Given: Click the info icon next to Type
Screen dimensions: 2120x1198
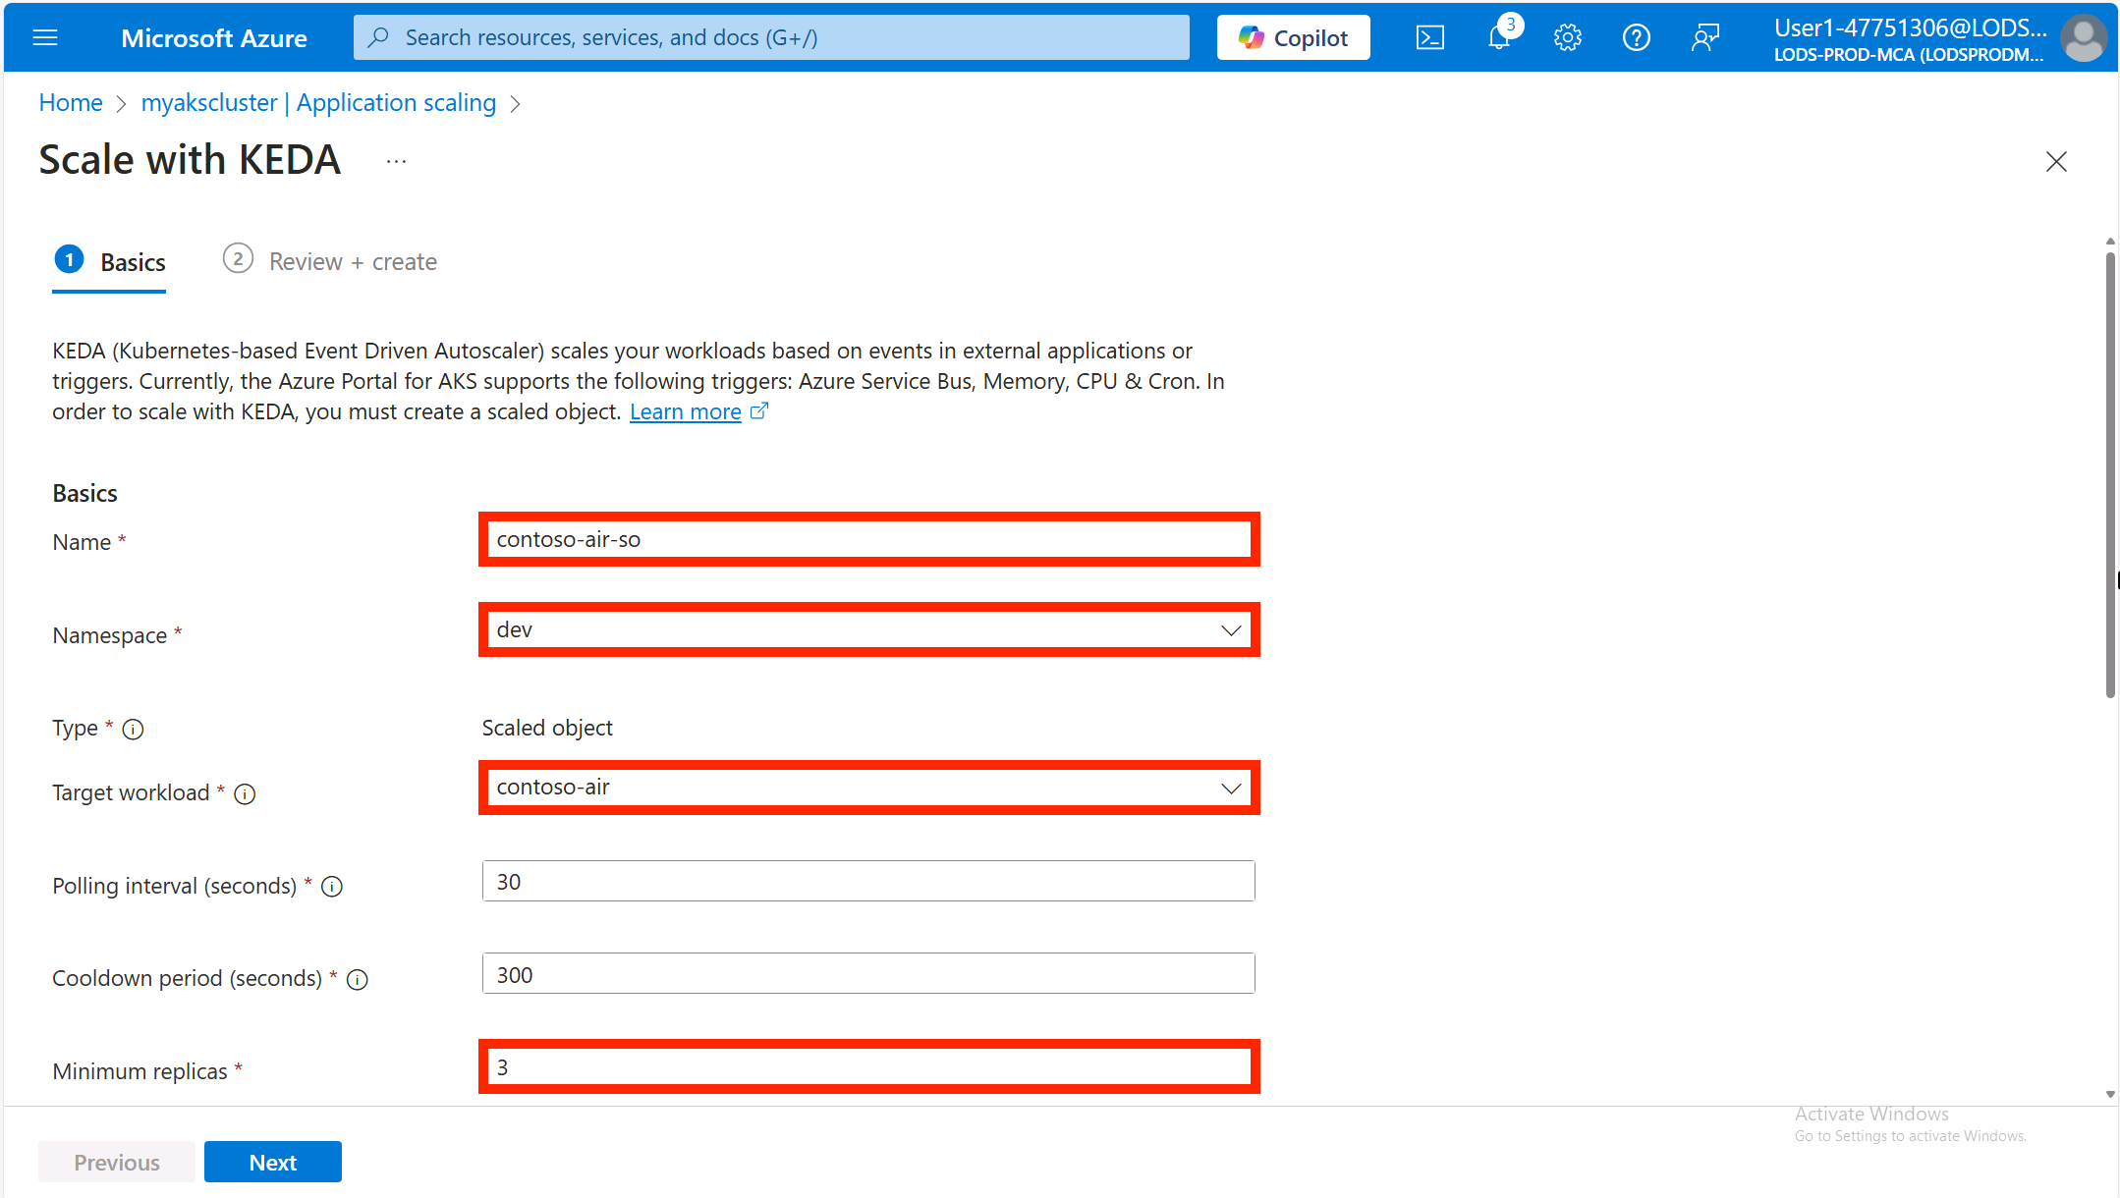Looking at the screenshot, I should pyautogui.click(x=133, y=729).
